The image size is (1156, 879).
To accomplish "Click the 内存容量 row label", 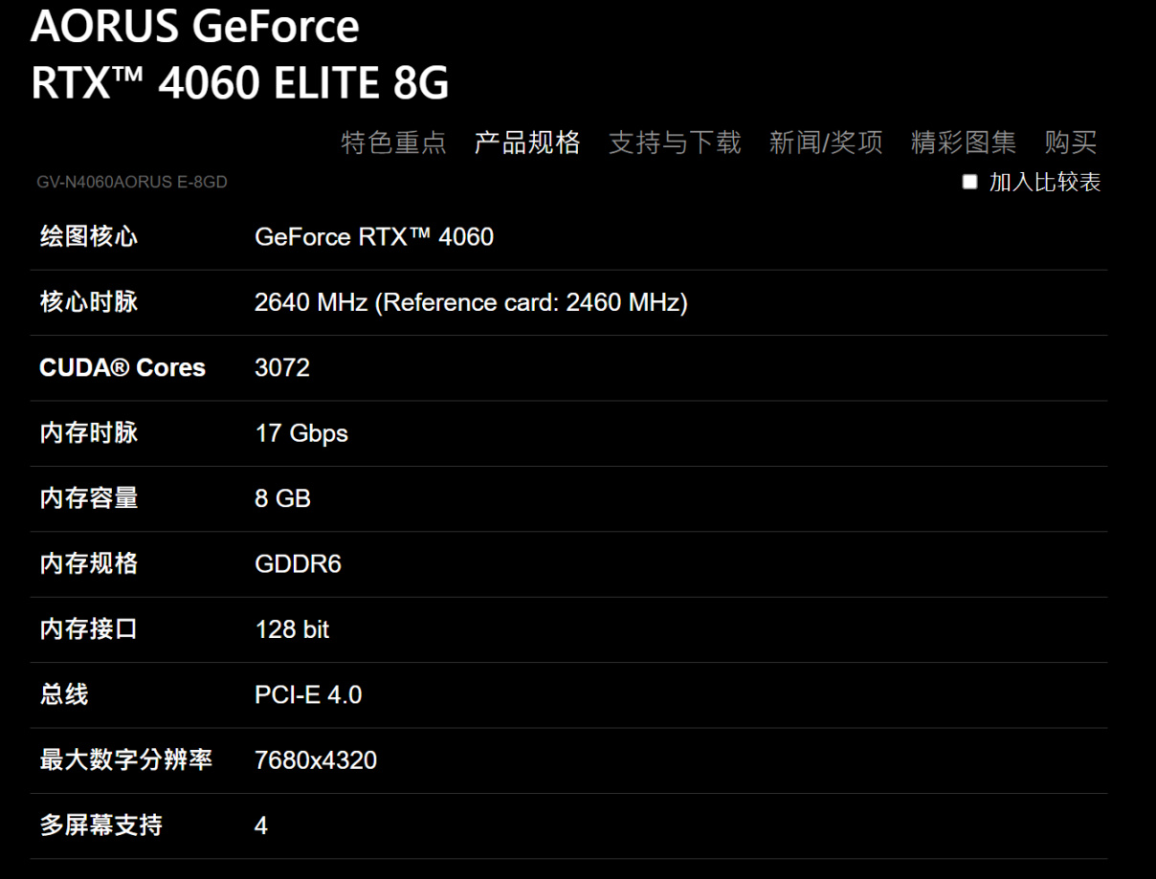I will 88,498.
